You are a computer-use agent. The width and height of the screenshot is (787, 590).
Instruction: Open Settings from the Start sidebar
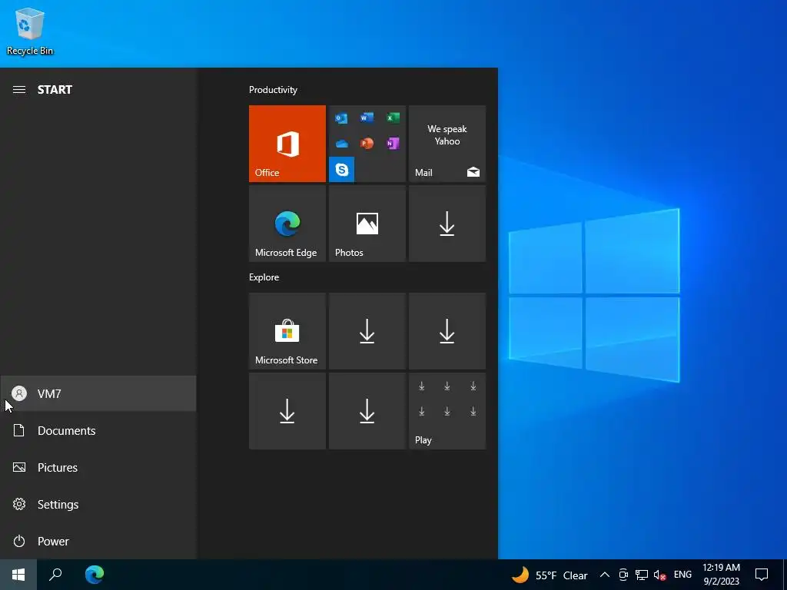(x=98, y=504)
